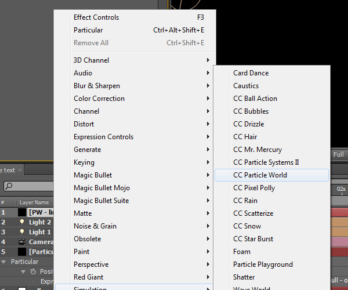The height and width of the screenshot is (290, 348).
Task: Open the Channel effects submenu
Action: click(135, 111)
